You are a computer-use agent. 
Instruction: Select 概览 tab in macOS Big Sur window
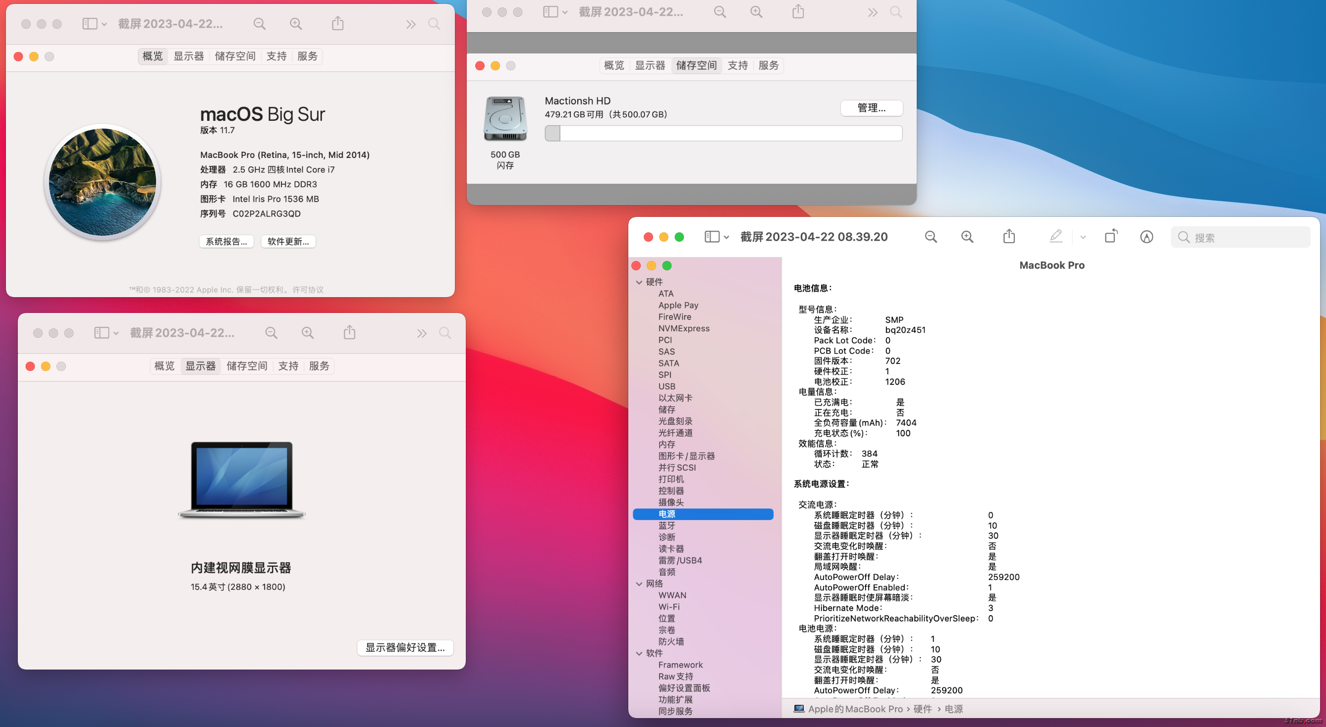click(x=152, y=56)
